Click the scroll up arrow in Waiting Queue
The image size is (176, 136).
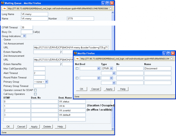[x=113, y=13]
